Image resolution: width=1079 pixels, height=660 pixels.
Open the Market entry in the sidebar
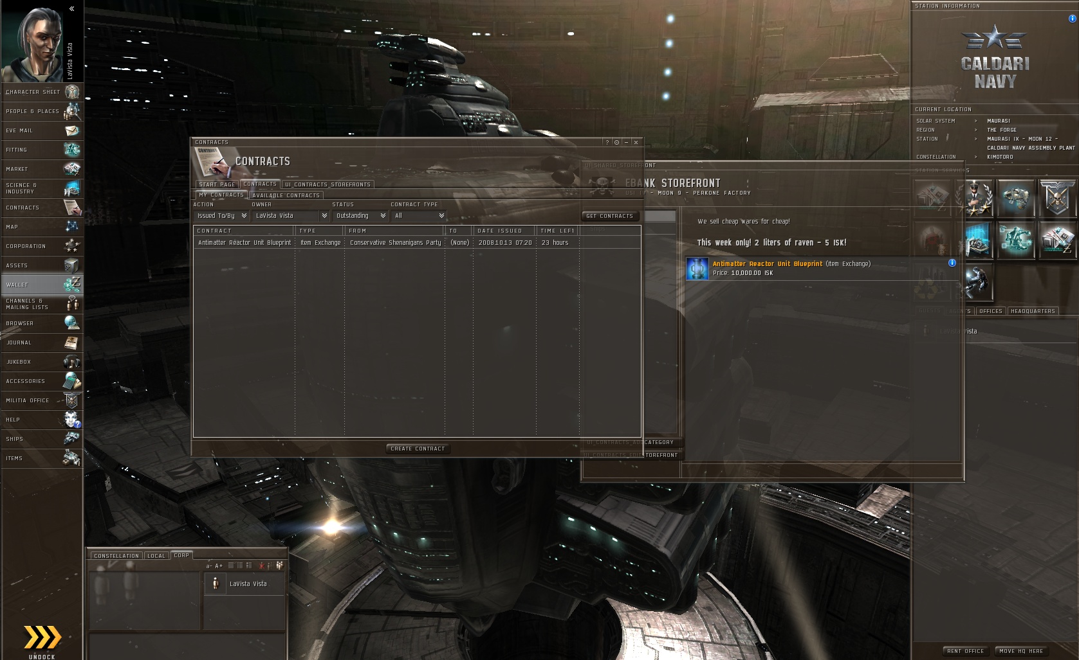pos(42,169)
